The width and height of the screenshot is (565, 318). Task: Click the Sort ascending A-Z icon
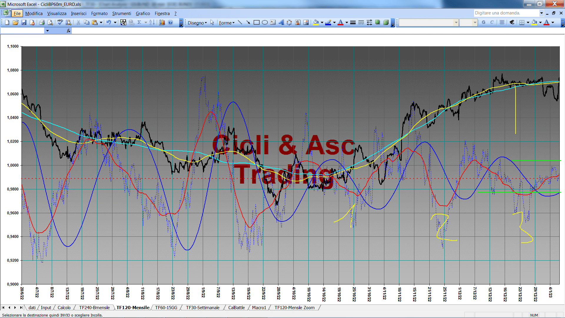point(152,22)
